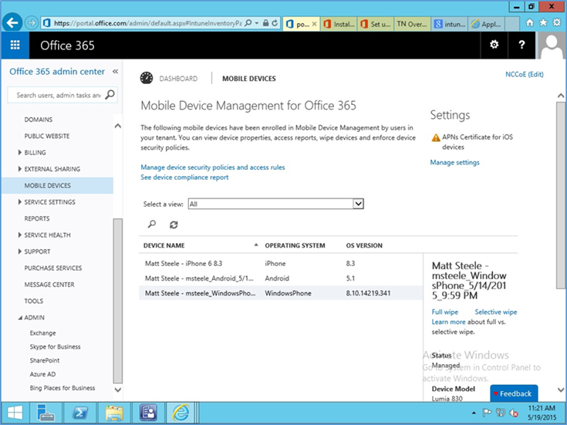Collapse the admin center navigation pane
This screenshot has width=567, height=425.
point(115,72)
